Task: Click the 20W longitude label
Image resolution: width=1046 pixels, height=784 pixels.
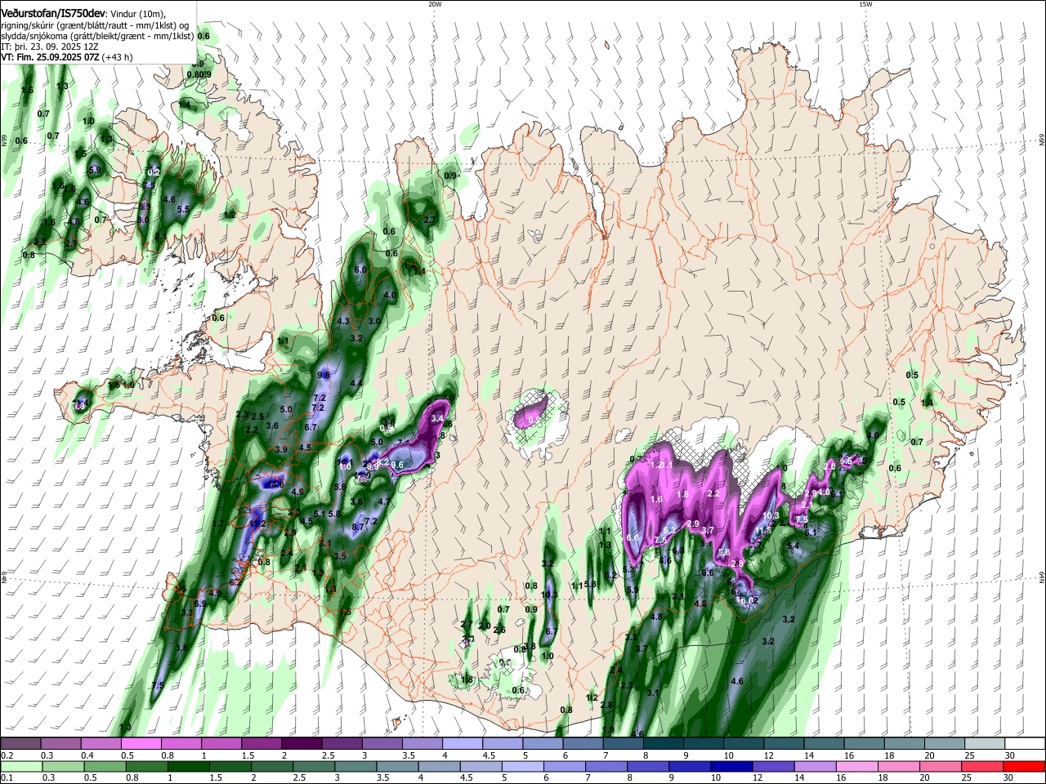Action: pos(435,4)
